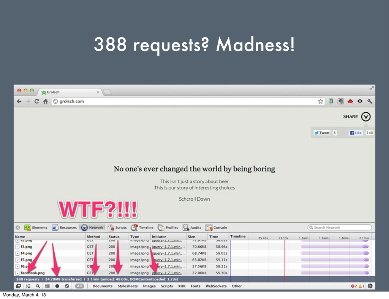Click the facebook.png timeline bar
The image size is (389, 299).
click(x=335, y=273)
